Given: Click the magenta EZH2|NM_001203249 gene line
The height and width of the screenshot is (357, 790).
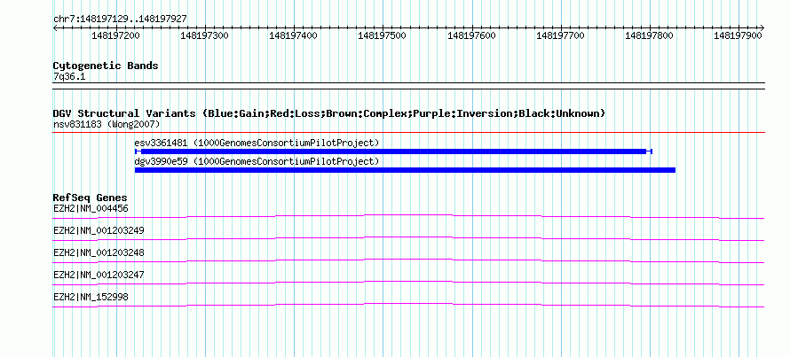Looking at the screenshot, I should click(408, 239).
